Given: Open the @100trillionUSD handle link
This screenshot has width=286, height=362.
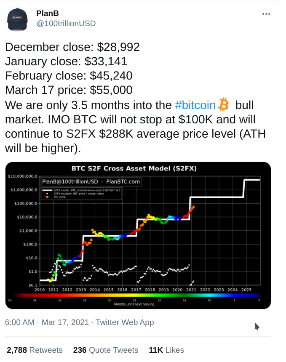Looking at the screenshot, I should pos(66,23).
